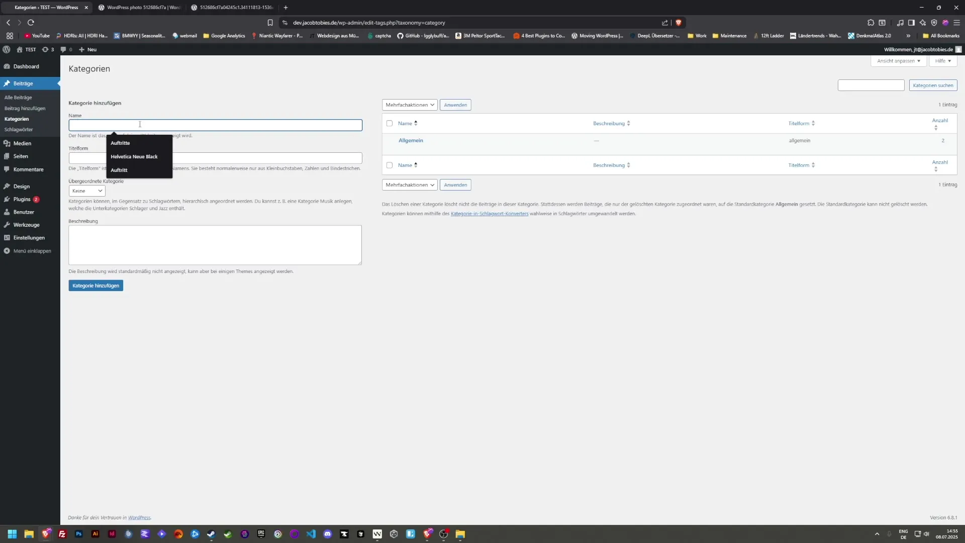
Task: Click into the Beschreibung text area
Action: click(x=215, y=245)
